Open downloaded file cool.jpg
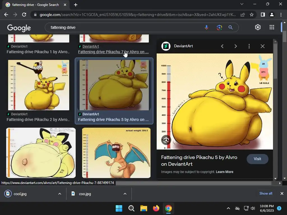Screen dimensions: 287x215 [20, 194]
